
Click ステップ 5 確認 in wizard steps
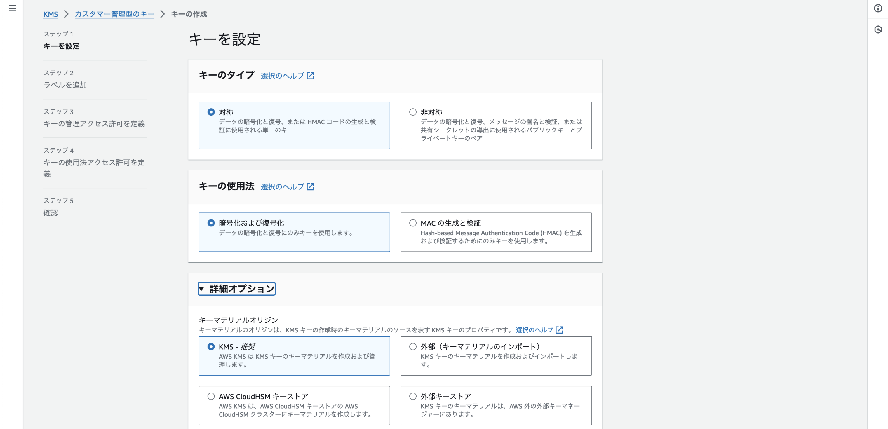tap(51, 213)
